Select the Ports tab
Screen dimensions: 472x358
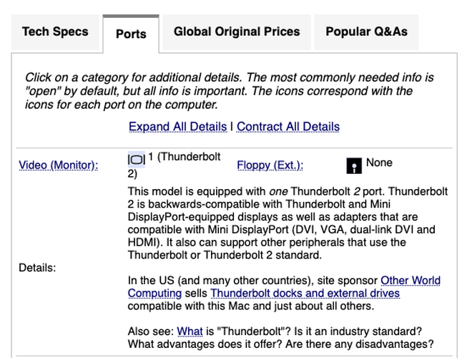(x=131, y=34)
